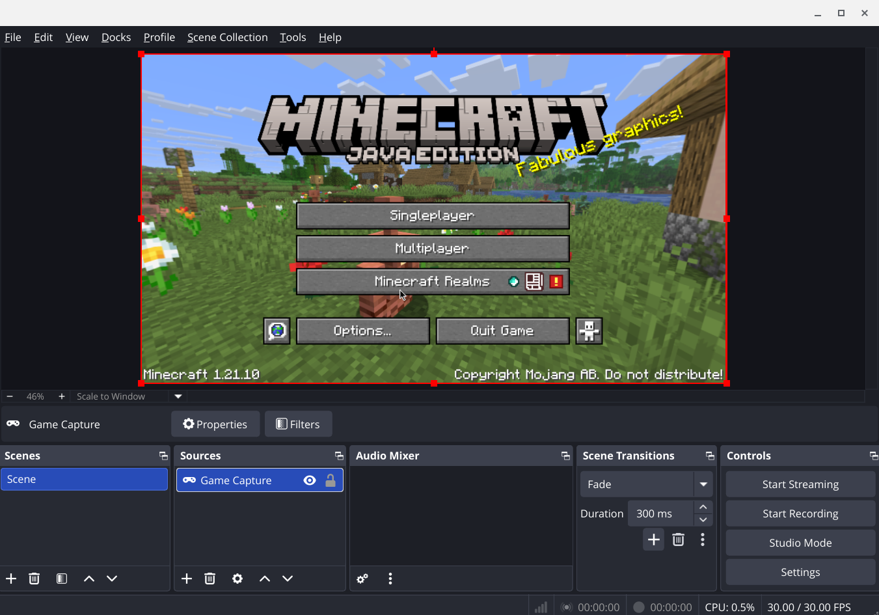
Task: Open the Scene Collection menu
Action: pos(228,37)
